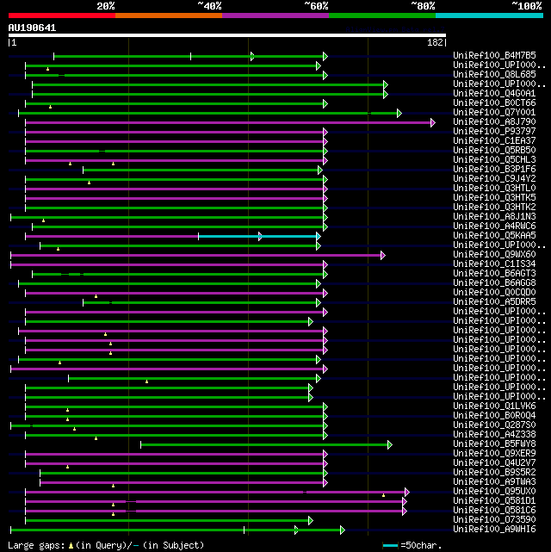Open the UniRef100_Q7Y001 hit label
The image size is (551, 552).
click(x=494, y=113)
